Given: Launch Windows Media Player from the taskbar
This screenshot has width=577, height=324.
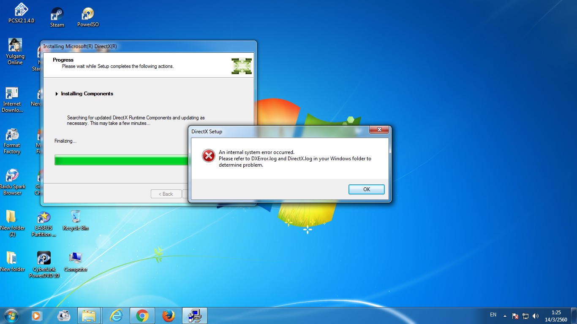Looking at the screenshot, I should pyautogui.click(x=37, y=316).
